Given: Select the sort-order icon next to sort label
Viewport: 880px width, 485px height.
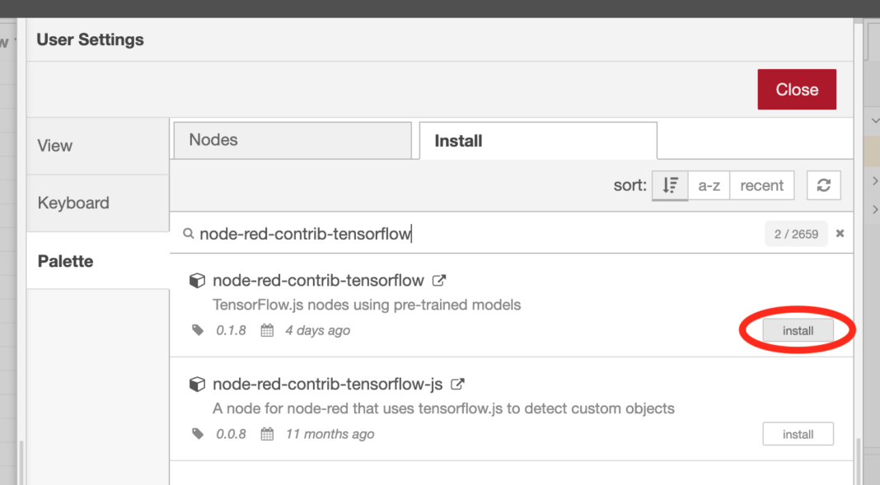Looking at the screenshot, I should tap(670, 185).
